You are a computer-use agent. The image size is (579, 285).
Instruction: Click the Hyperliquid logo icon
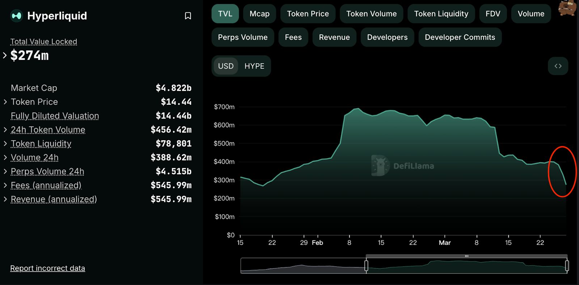[x=16, y=16]
